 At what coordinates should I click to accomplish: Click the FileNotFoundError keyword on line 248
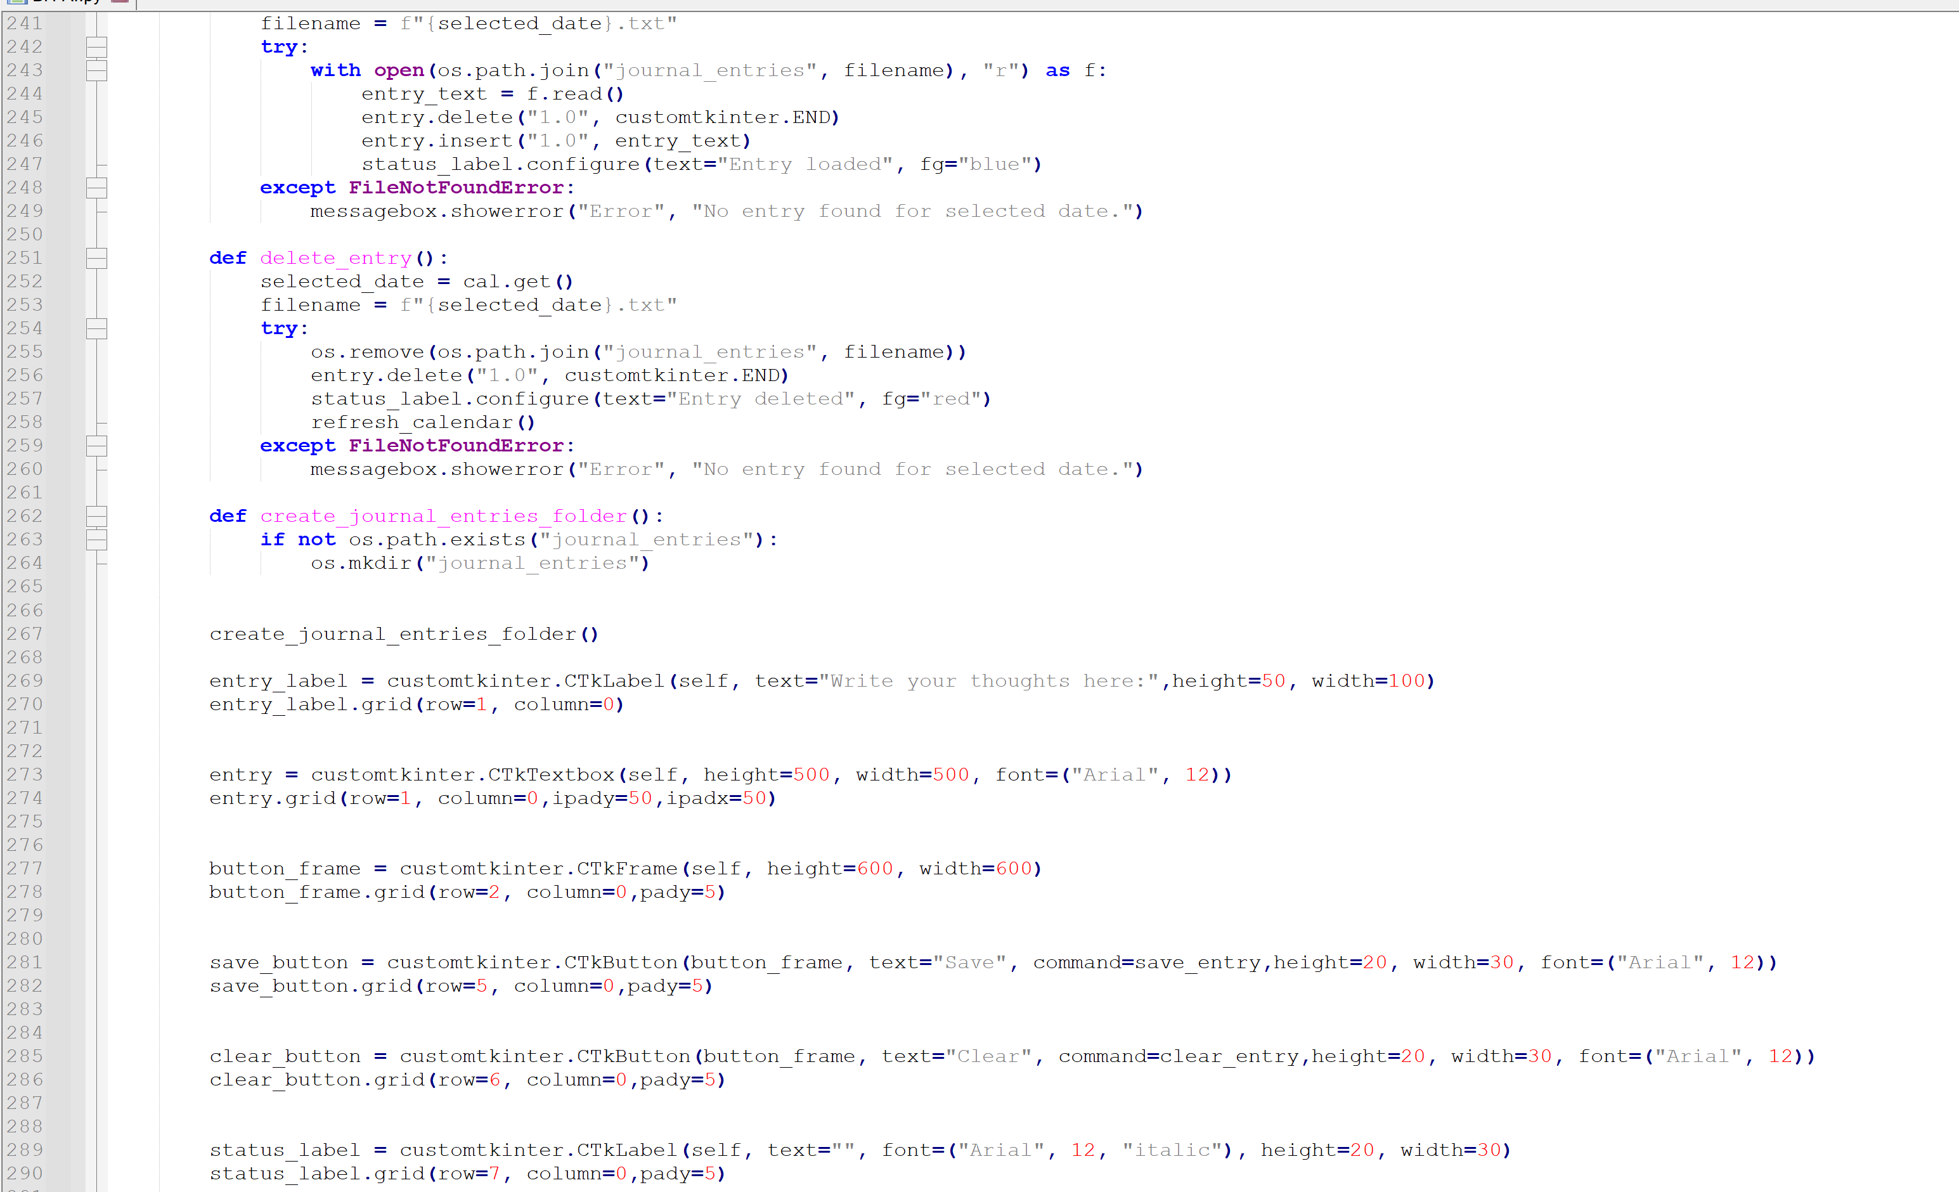(456, 188)
